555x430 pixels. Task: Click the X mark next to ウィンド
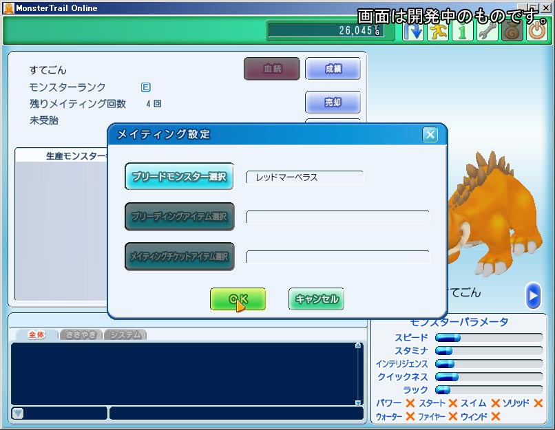click(x=496, y=416)
